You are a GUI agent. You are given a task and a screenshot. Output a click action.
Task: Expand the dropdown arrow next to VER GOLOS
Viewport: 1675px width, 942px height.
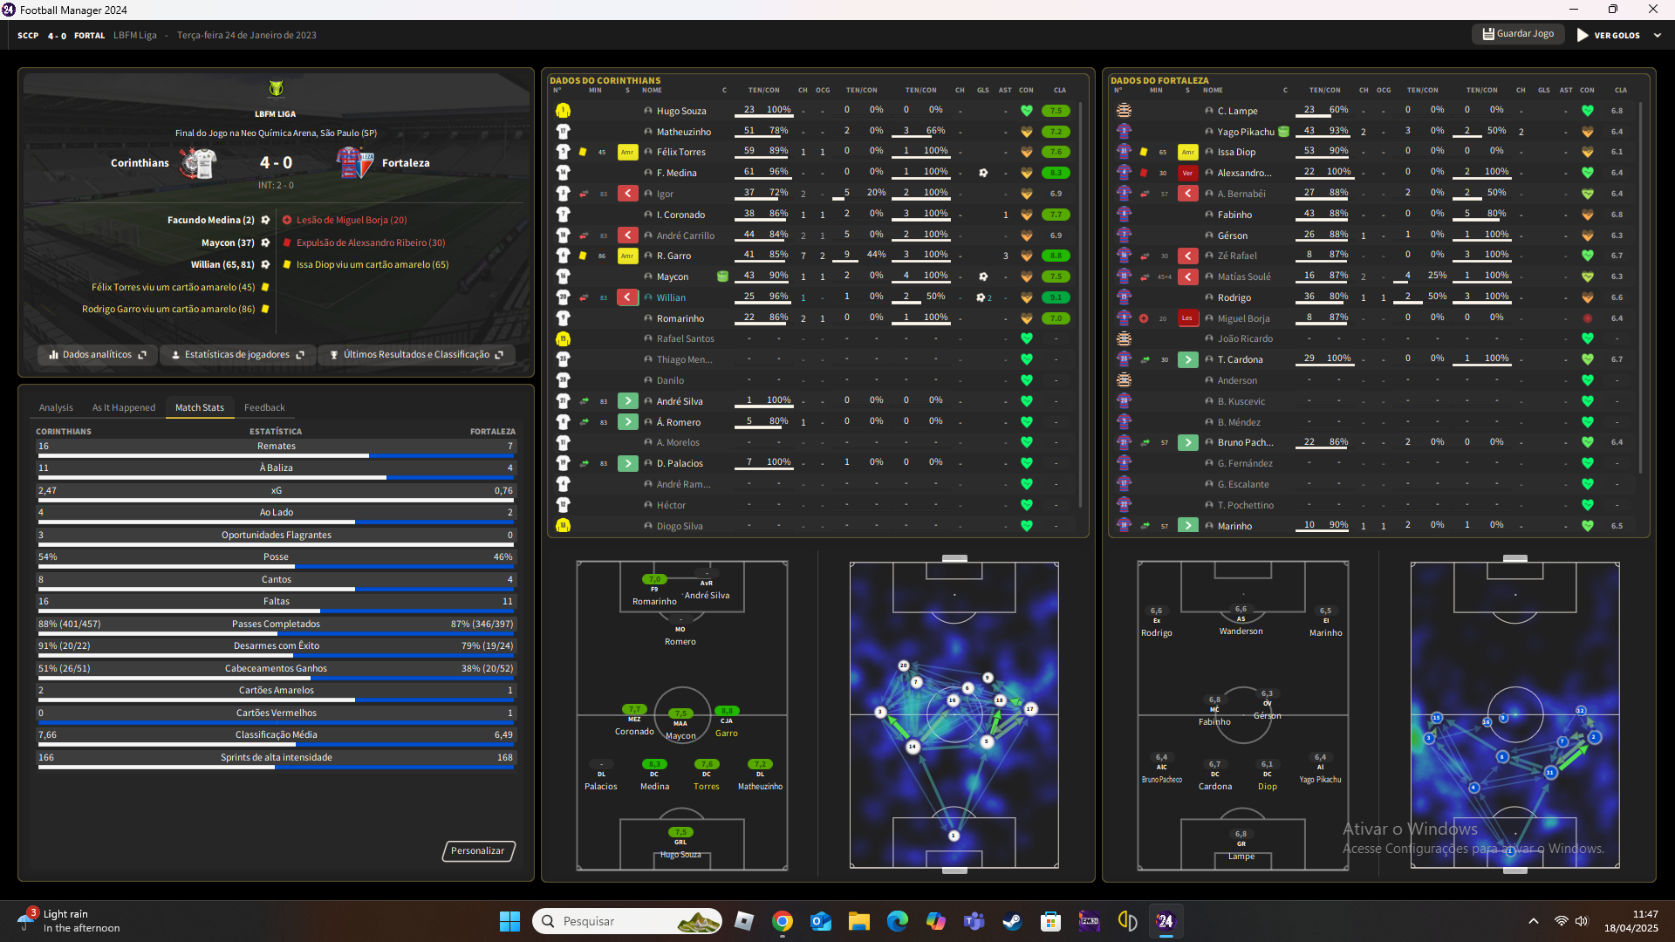[1658, 36]
